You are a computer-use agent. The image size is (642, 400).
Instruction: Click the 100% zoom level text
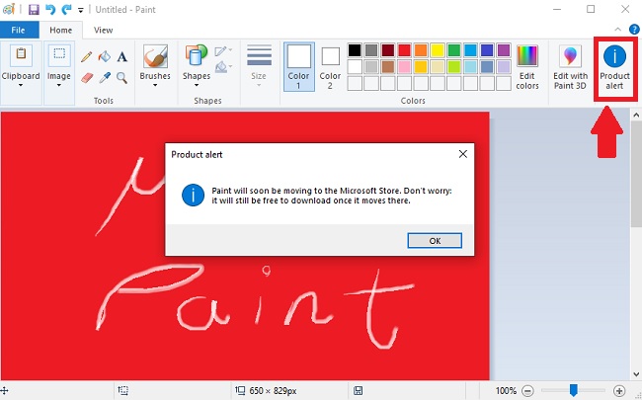pos(506,390)
